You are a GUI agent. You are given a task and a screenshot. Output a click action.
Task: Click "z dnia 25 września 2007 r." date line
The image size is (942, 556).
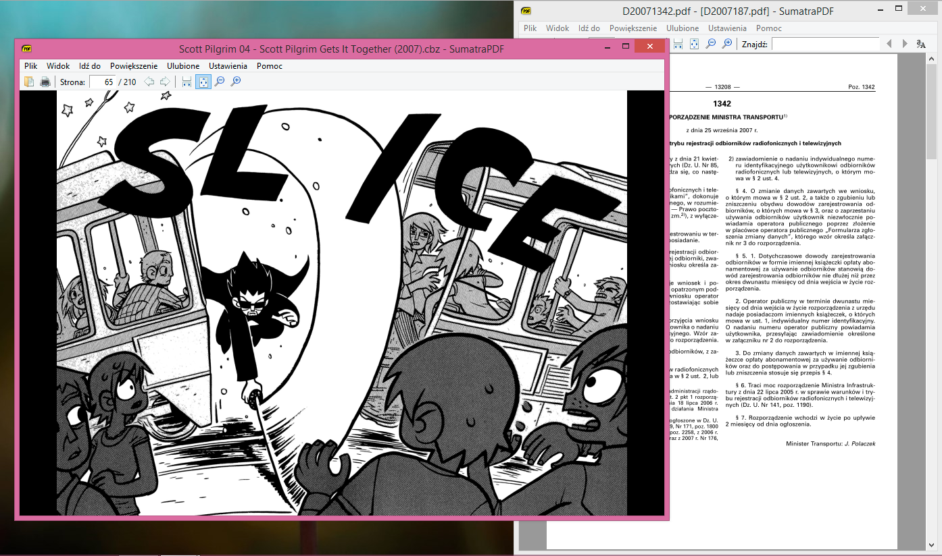pos(722,130)
